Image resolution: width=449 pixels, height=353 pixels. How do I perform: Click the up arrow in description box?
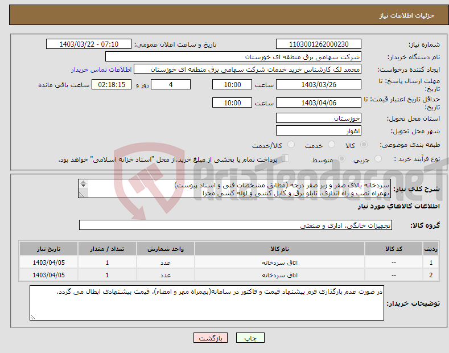pyautogui.click(x=83, y=182)
